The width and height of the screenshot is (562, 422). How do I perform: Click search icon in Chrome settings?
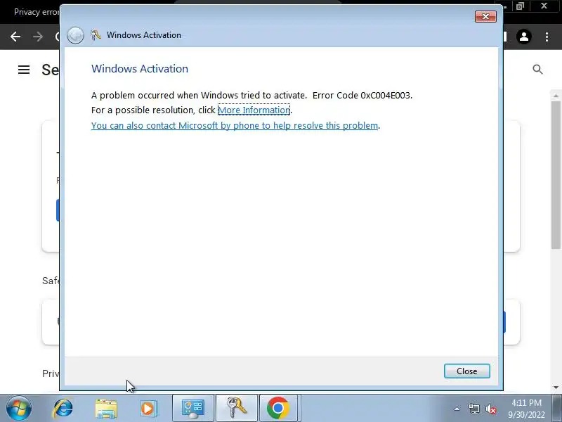tap(537, 69)
